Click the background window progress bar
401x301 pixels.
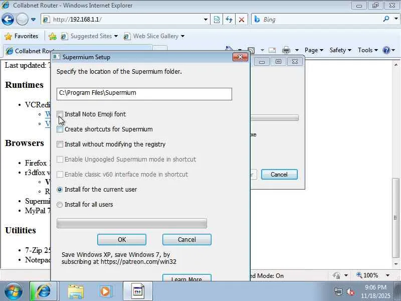click(x=274, y=118)
